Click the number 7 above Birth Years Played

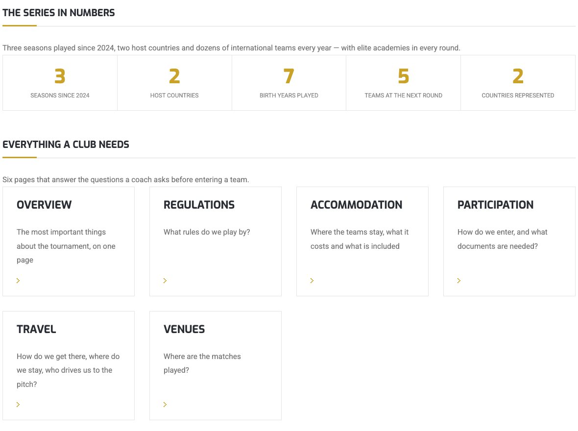289,76
